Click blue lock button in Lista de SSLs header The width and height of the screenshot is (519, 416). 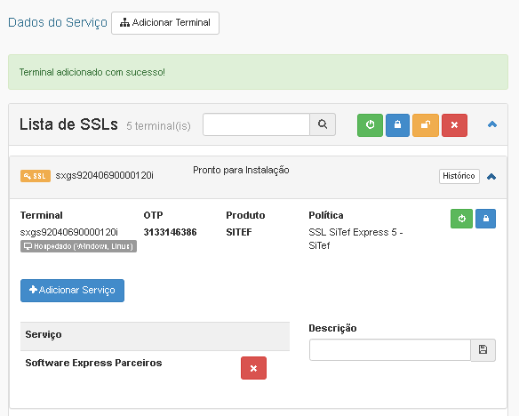pos(397,125)
